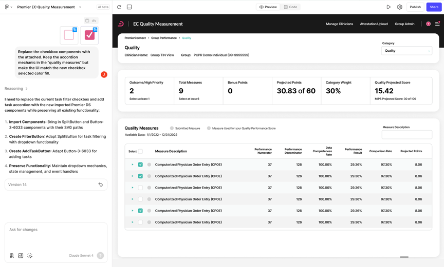
Task: Expand the Reasoning section chevron
Action: [27, 89]
